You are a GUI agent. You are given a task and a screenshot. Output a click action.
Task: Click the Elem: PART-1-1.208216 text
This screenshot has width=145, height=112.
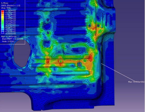click(13, 39)
